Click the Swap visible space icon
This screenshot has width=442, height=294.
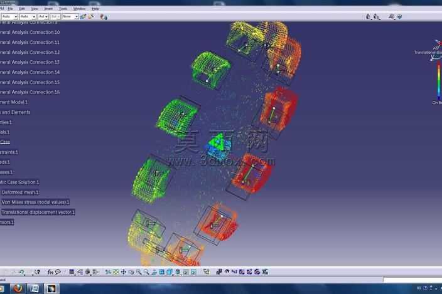coord(193,272)
